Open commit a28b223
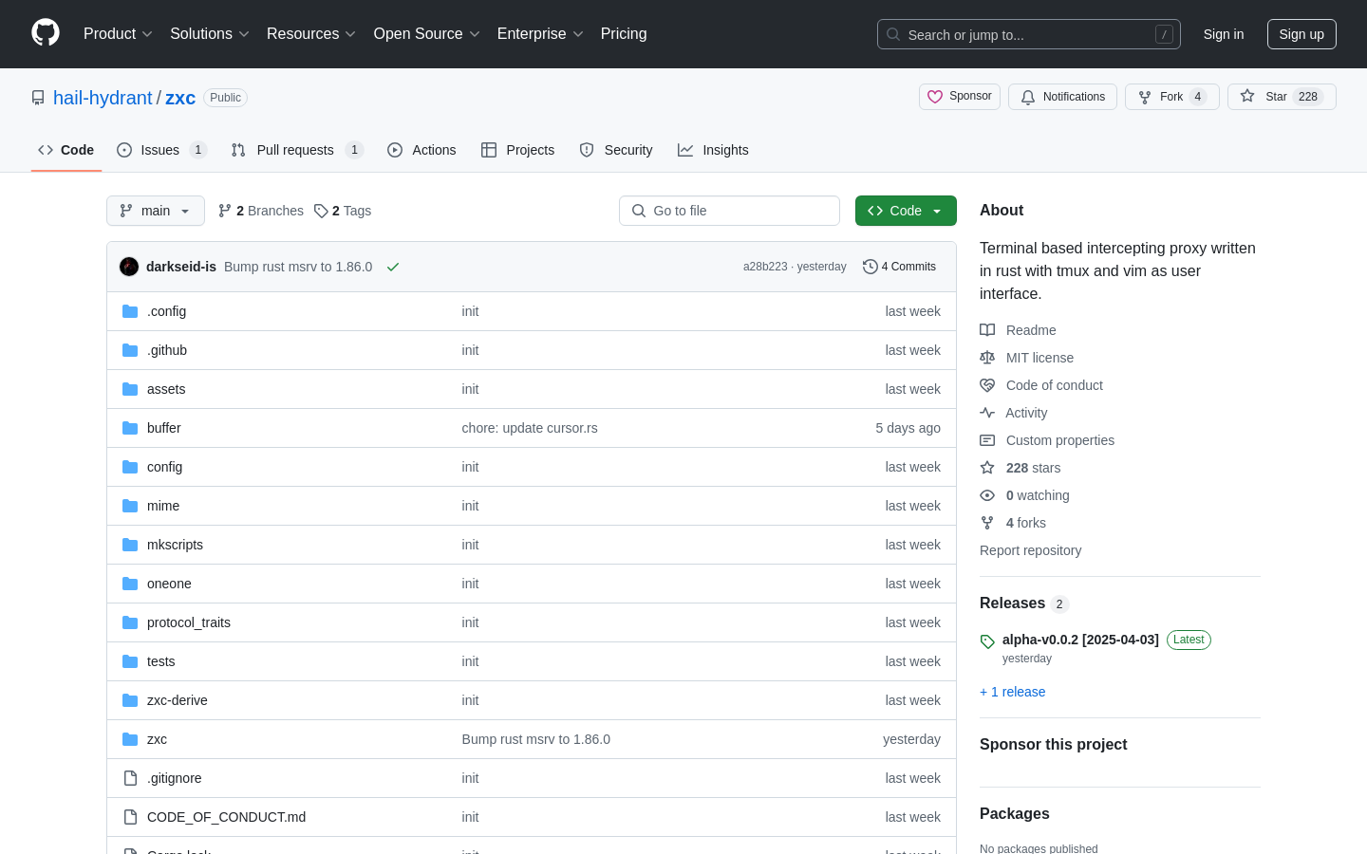Viewport: 1367px width, 854px height. pos(765,267)
